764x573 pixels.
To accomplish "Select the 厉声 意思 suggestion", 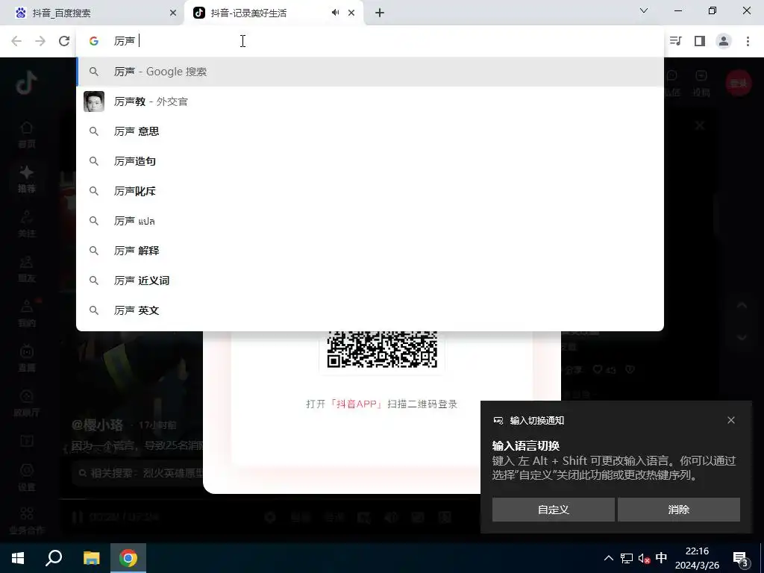I will tap(370, 131).
